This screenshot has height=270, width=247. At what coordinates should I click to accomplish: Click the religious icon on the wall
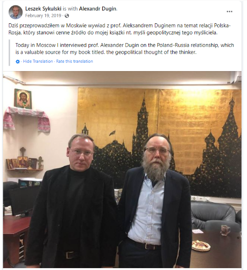pyautogui.click(x=23, y=99)
